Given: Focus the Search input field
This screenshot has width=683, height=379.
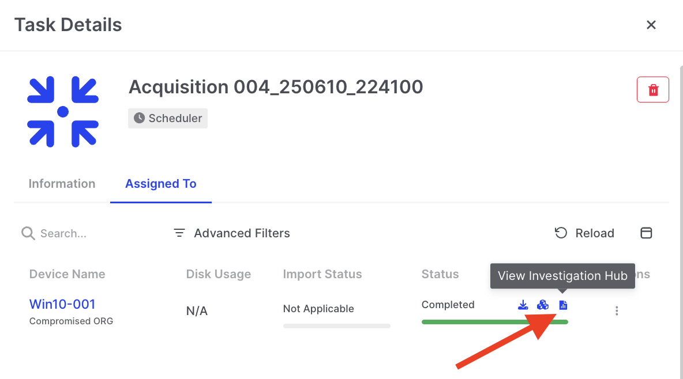Looking at the screenshot, I should coord(92,234).
